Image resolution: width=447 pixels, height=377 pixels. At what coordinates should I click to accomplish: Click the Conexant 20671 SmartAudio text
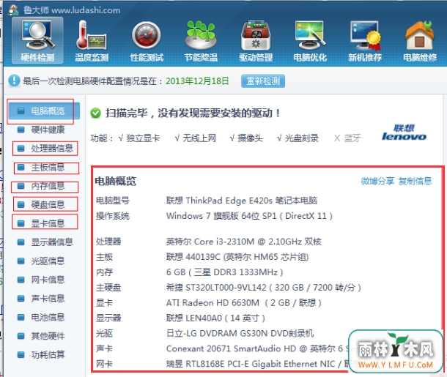click(x=257, y=348)
